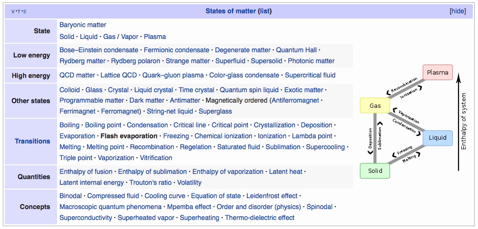Click the Supercritical fluid link
Screen dimensions: 478x229
310,75
